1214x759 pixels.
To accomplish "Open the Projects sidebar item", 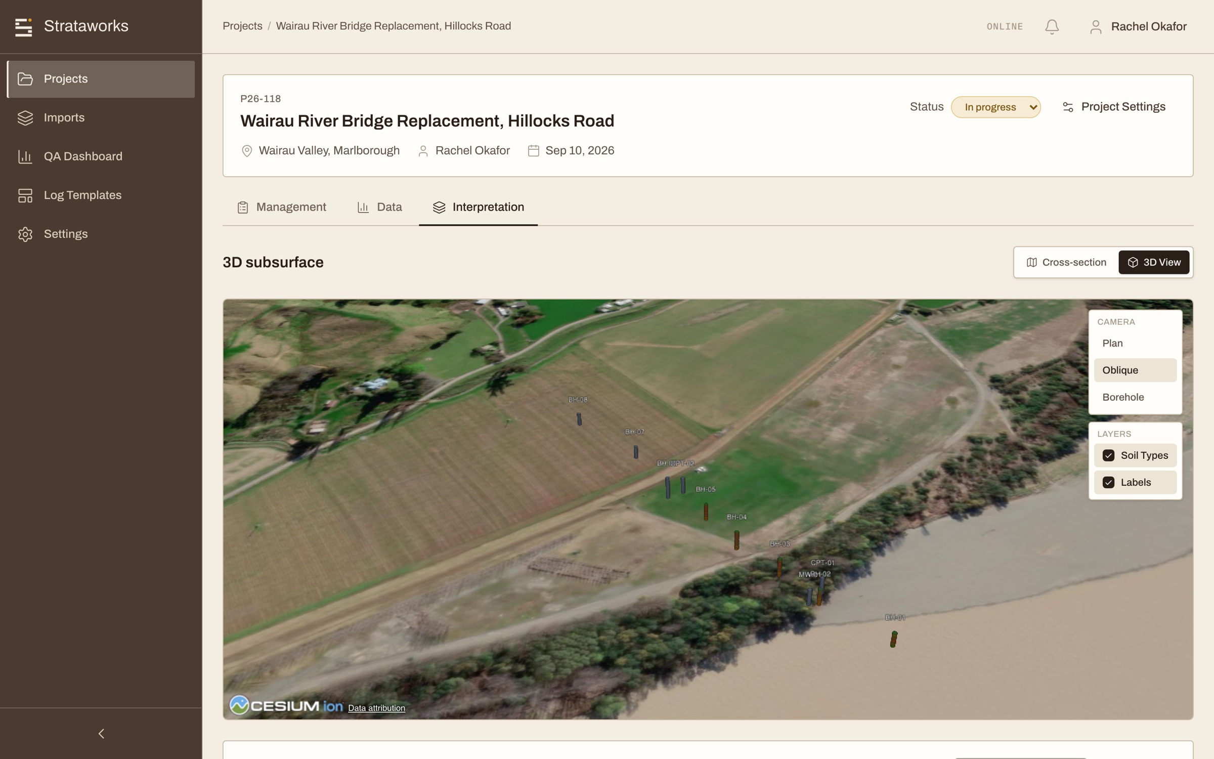I will pos(101,79).
